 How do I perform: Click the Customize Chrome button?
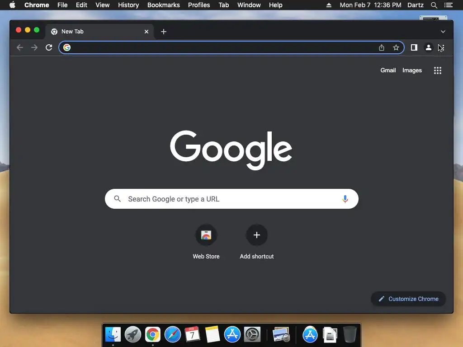[x=408, y=299]
